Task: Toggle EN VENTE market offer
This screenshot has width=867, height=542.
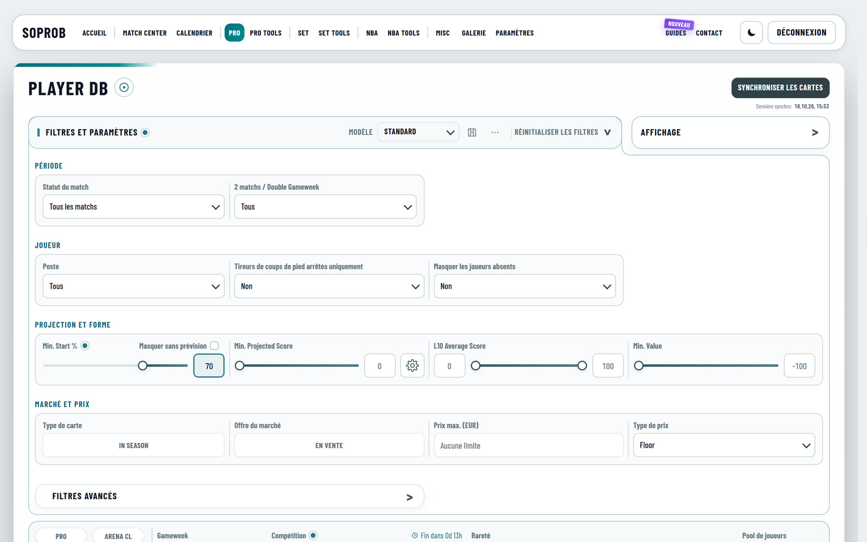Action: coord(329,445)
